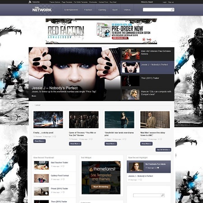Open Gallery Post Format thumbnail
This screenshot has height=203, width=203.
(42, 178)
